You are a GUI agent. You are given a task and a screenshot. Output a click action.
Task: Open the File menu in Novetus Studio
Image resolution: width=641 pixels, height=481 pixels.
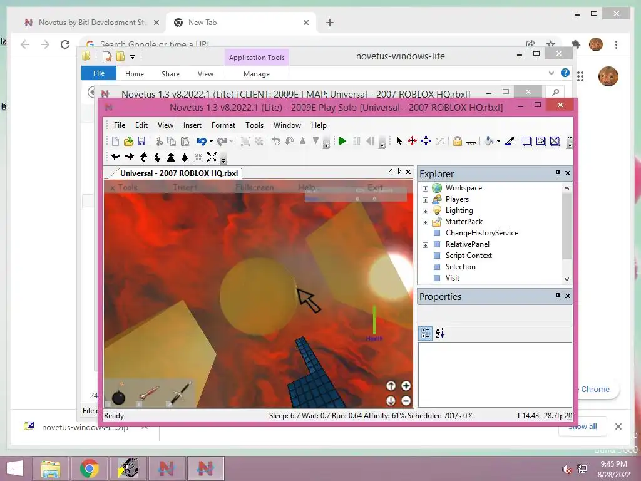pyautogui.click(x=120, y=125)
